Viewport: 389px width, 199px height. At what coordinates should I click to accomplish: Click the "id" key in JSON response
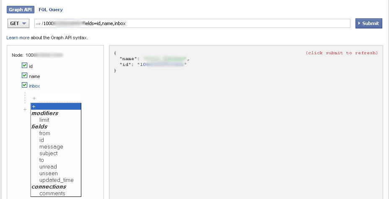click(126, 65)
